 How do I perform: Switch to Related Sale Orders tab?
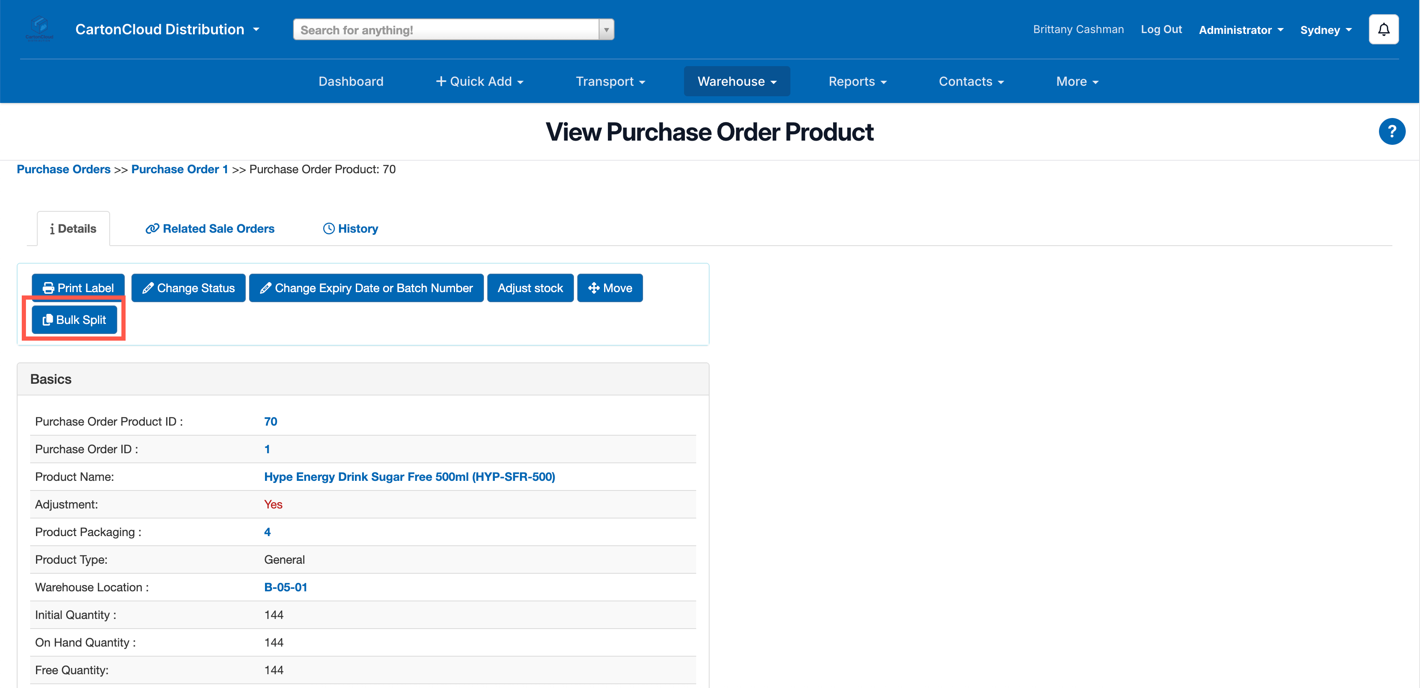tap(210, 228)
